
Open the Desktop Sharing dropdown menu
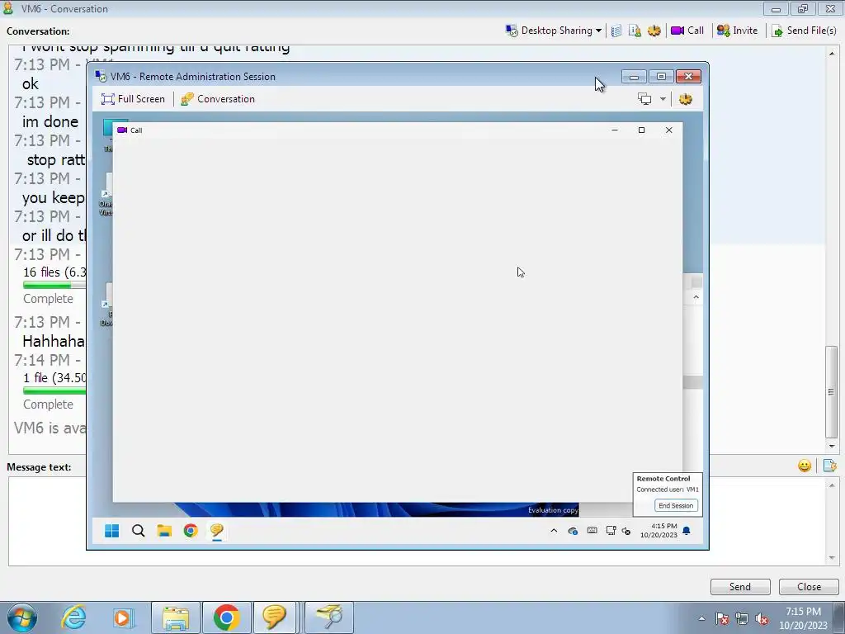tap(554, 31)
